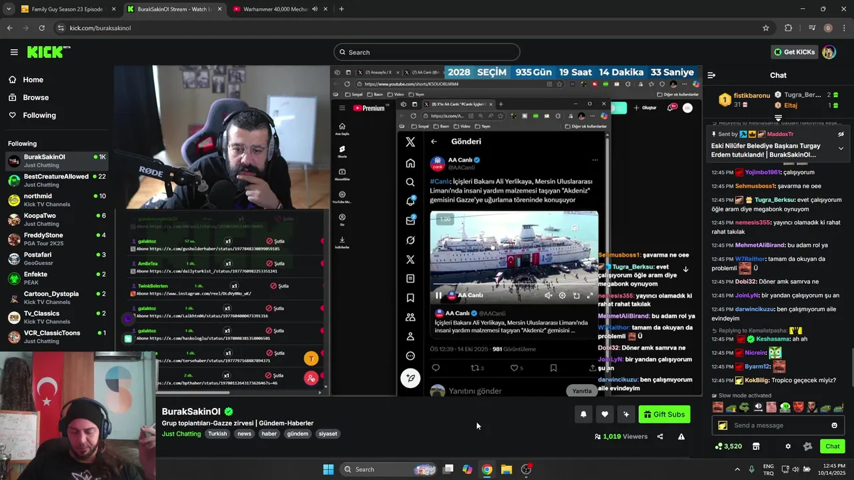
Task: Click the gündem tag
Action: [298, 434]
